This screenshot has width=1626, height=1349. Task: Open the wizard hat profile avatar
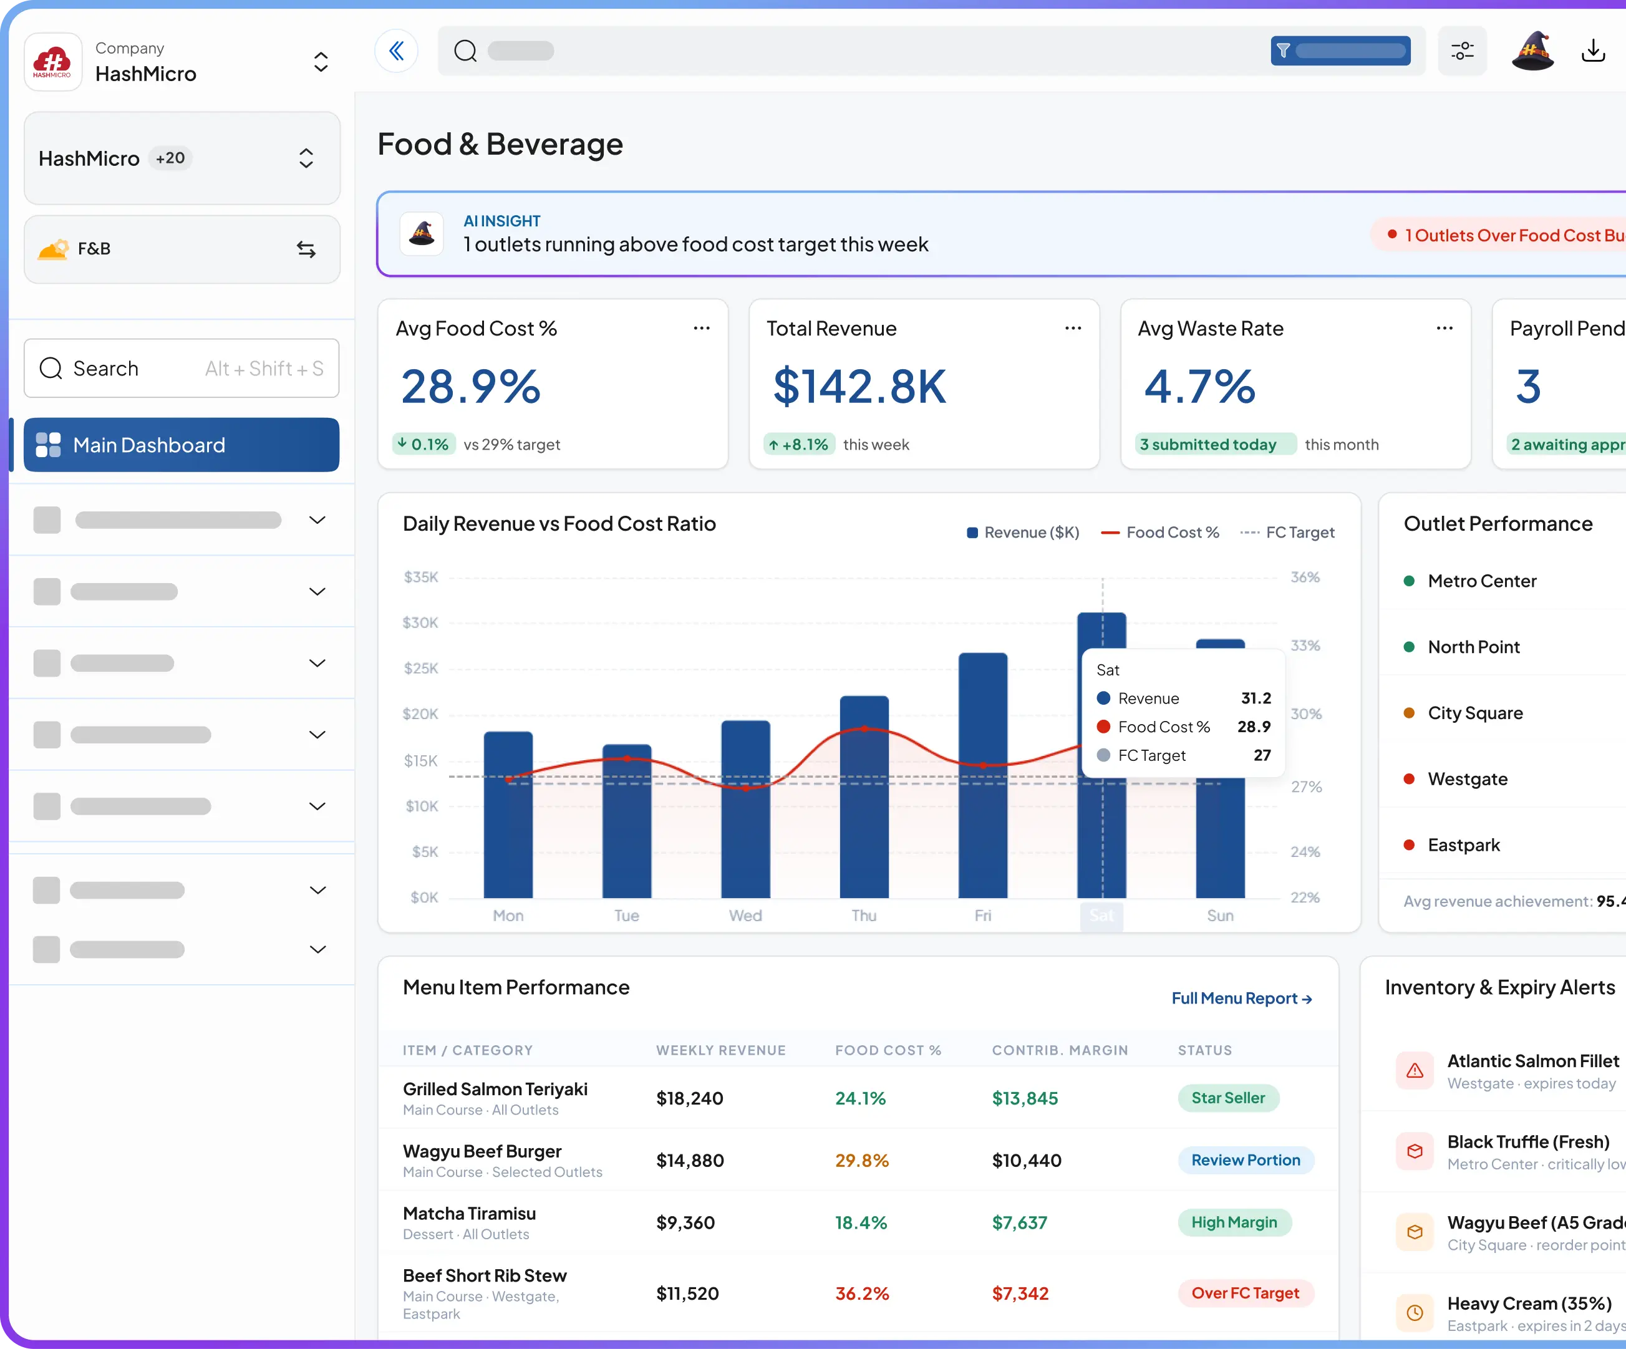pyautogui.click(x=1532, y=51)
